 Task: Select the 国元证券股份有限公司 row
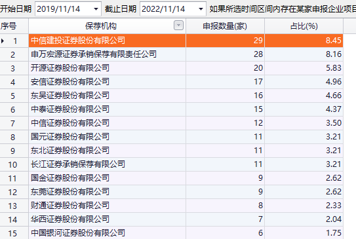click(171, 137)
